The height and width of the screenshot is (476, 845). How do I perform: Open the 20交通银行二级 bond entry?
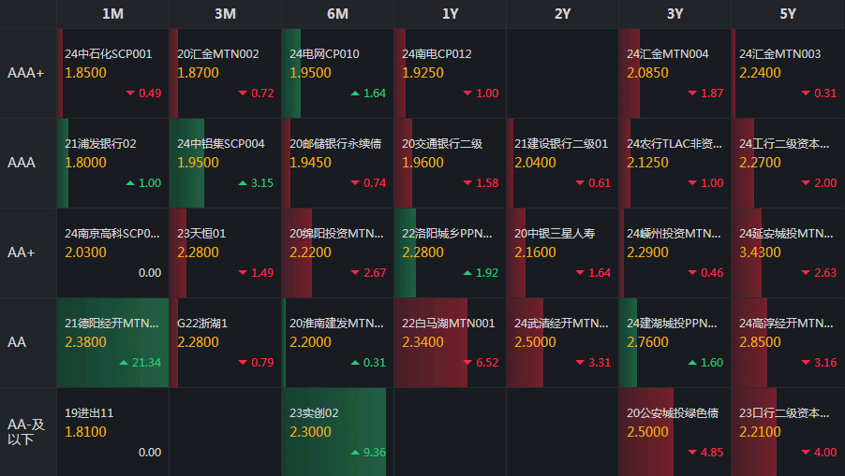(450, 163)
